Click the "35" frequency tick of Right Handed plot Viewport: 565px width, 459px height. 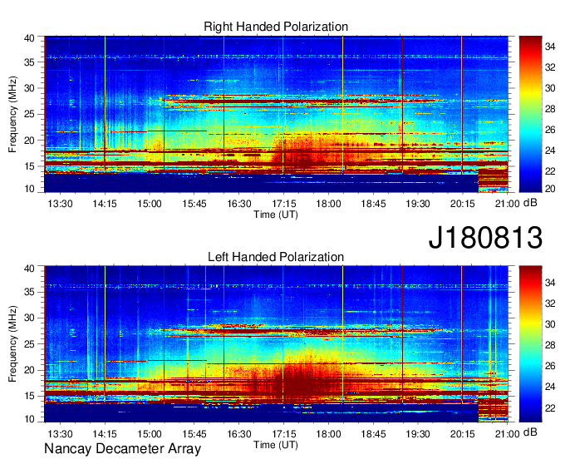coord(29,62)
